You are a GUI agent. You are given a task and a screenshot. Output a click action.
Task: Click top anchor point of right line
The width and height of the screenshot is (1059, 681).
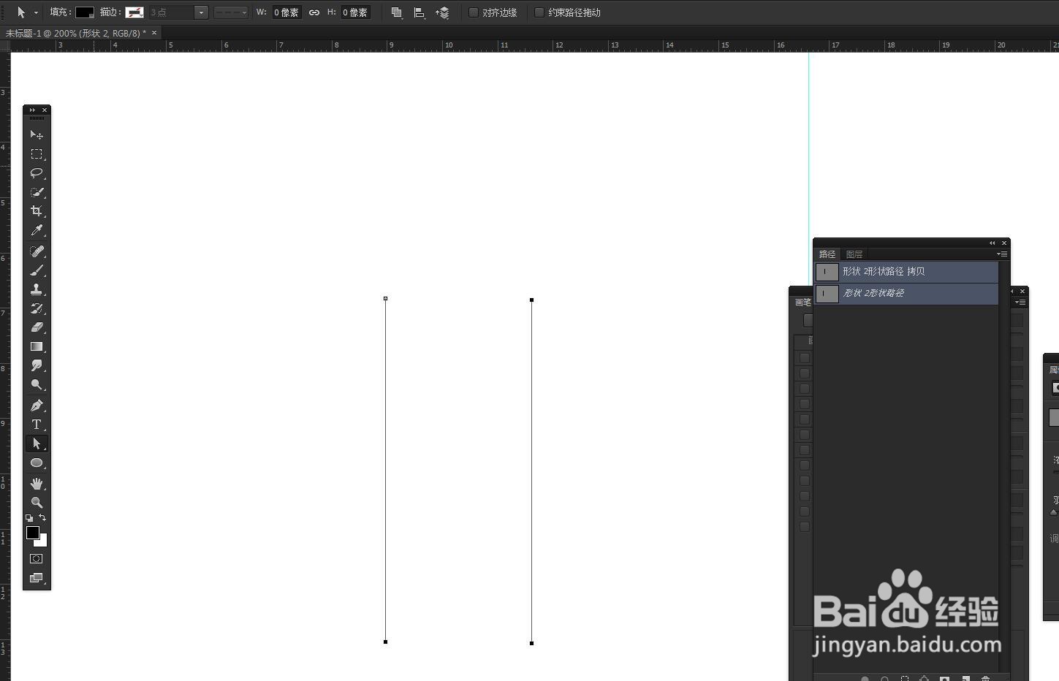[531, 300]
